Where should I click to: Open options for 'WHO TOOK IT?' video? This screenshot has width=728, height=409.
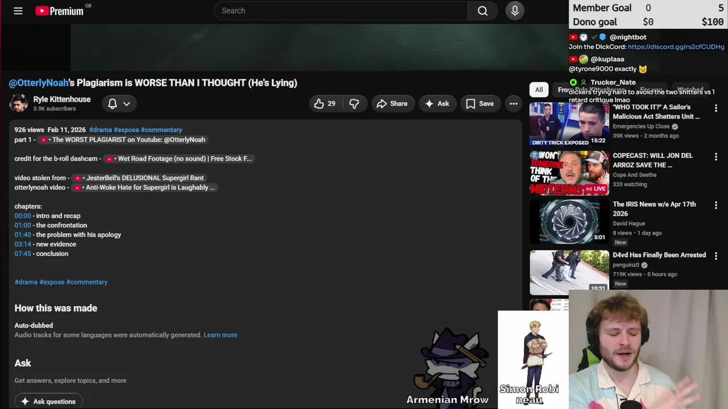[x=716, y=108]
